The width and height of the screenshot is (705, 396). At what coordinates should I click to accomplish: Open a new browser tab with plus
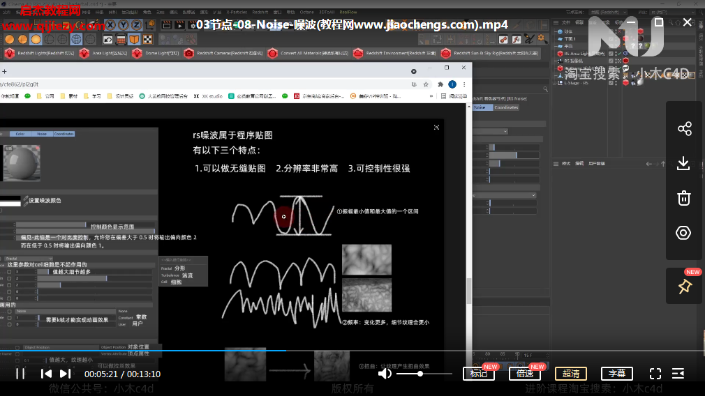click(x=4, y=71)
